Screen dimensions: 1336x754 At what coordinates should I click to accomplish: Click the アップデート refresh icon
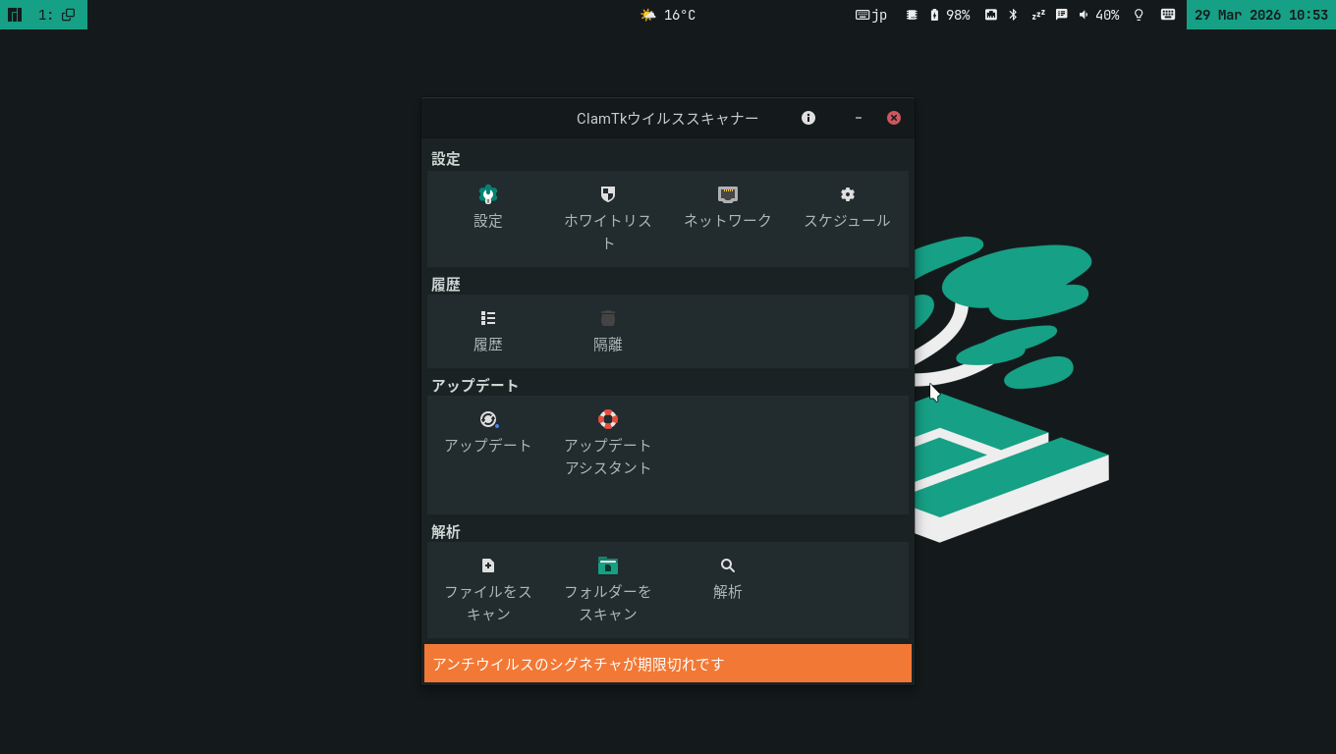click(x=488, y=419)
